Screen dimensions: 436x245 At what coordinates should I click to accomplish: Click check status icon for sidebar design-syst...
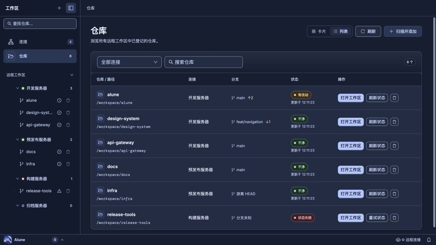click(x=59, y=113)
